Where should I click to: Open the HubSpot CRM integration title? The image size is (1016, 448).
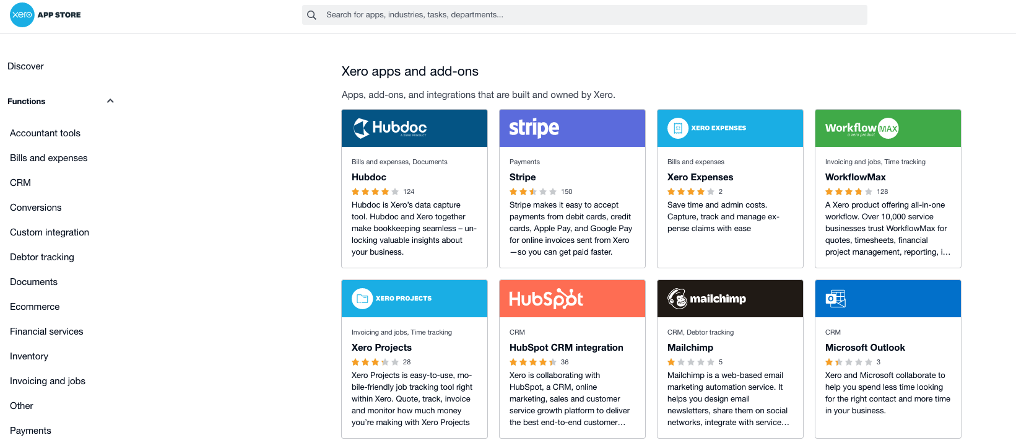(x=566, y=348)
